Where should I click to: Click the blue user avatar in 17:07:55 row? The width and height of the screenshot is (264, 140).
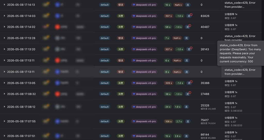click(x=57, y=121)
